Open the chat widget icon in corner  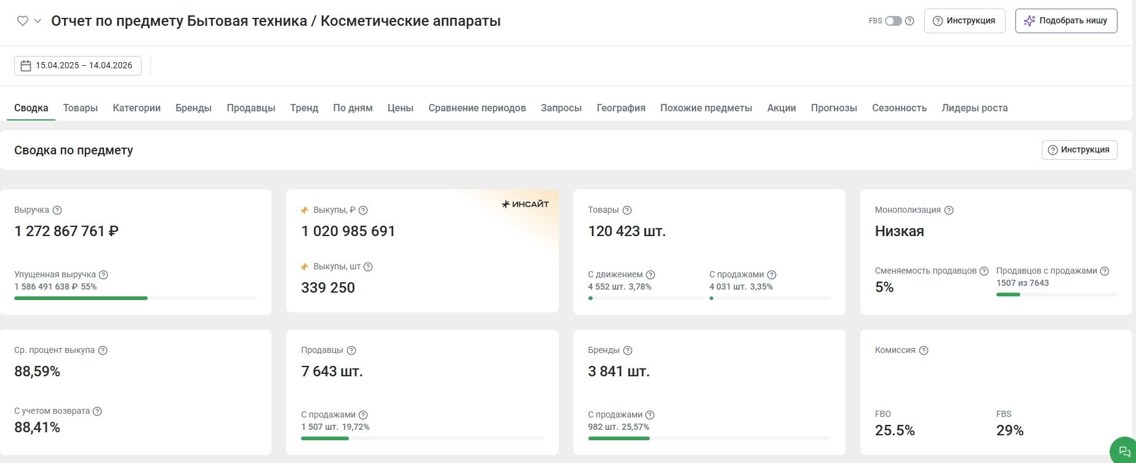click(x=1124, y=451)
